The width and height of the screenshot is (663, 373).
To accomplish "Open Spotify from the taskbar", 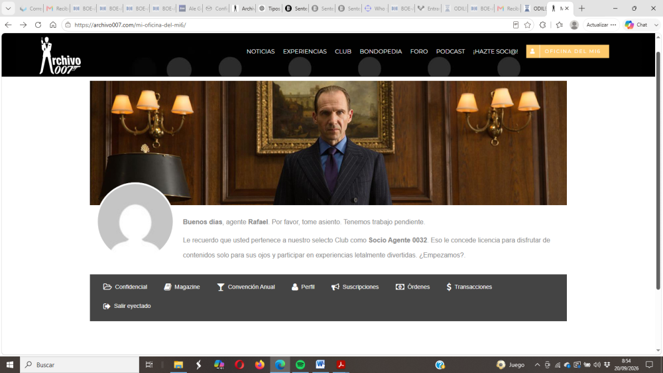I will click(300, 364).
